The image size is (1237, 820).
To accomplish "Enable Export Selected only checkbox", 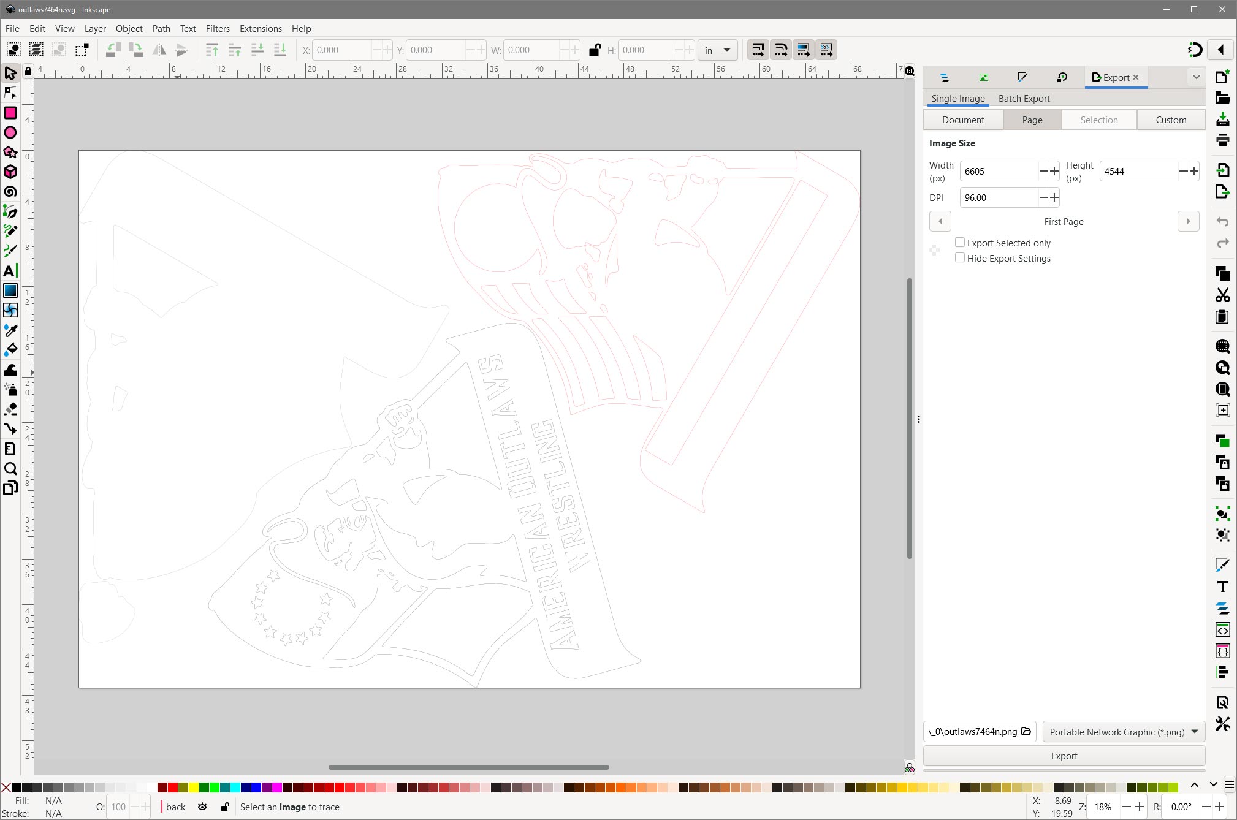I will coord(960,243).
